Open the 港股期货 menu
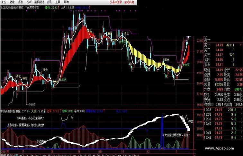 (x=39, y=2)
